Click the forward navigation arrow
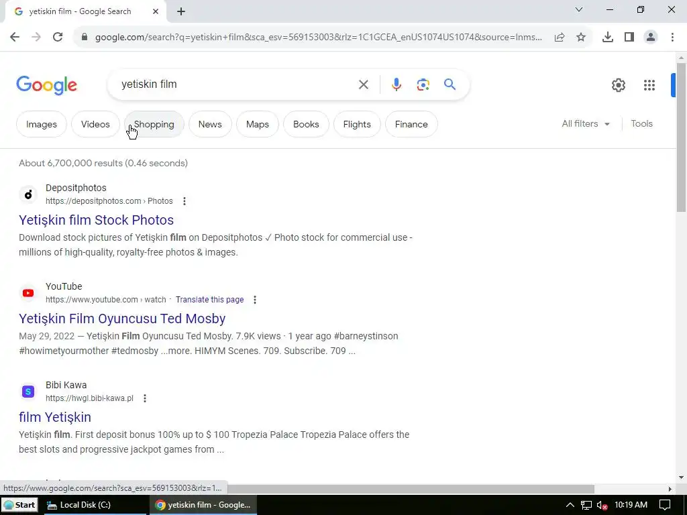Image resolution: width=687 pixels, height=515 pixels. click(36, 37)
